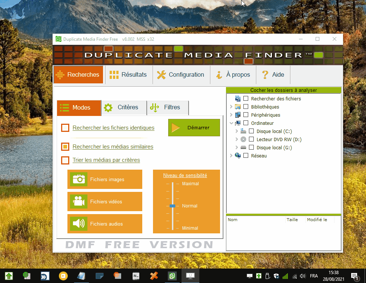The height and width of the screenshot is (283, 366).
Task: Select the Filtres sub-tab
Action: coord(168,107)
